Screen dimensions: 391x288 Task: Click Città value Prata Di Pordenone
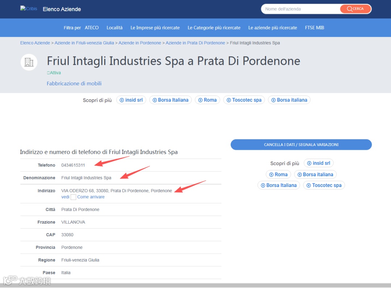click(80, 209)
